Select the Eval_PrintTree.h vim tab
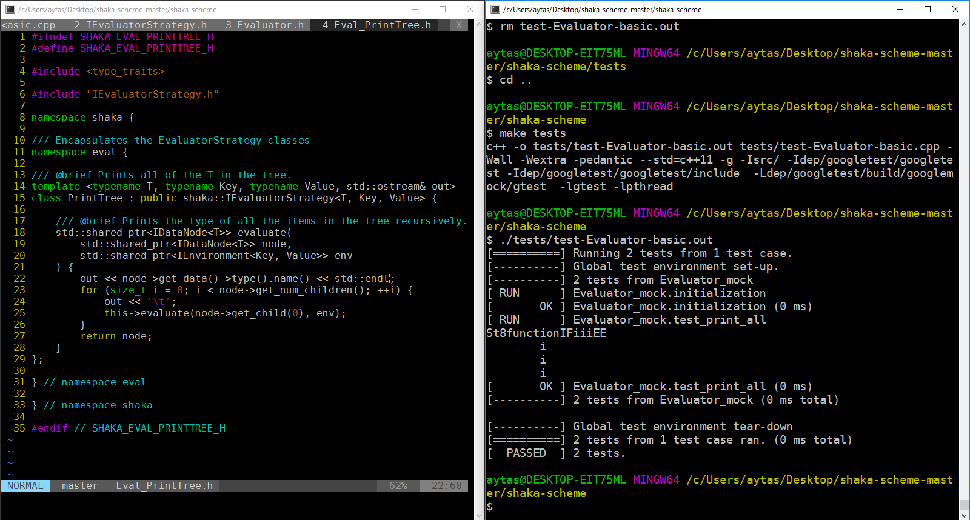The image size is (970, 520). click(x=377, y=25)
